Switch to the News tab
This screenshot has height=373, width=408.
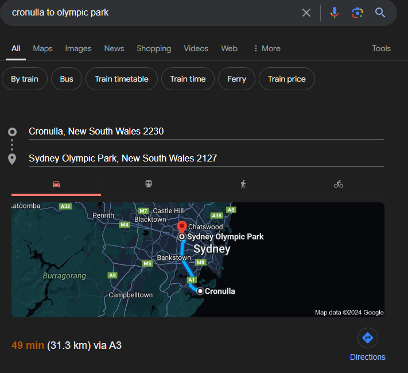point(114,48)
